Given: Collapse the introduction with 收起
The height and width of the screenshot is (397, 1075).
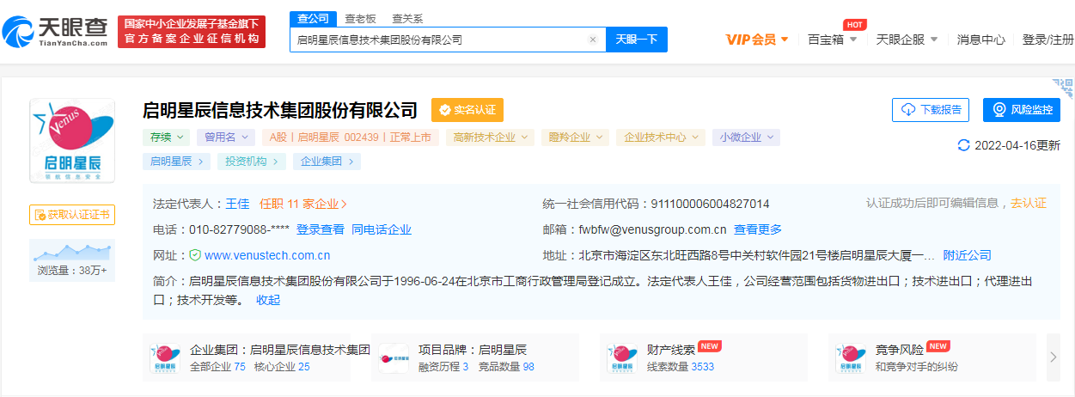Looking at the screenshot, I should [268, 300].
